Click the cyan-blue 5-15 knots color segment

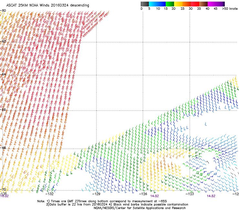tap(157, 4)
